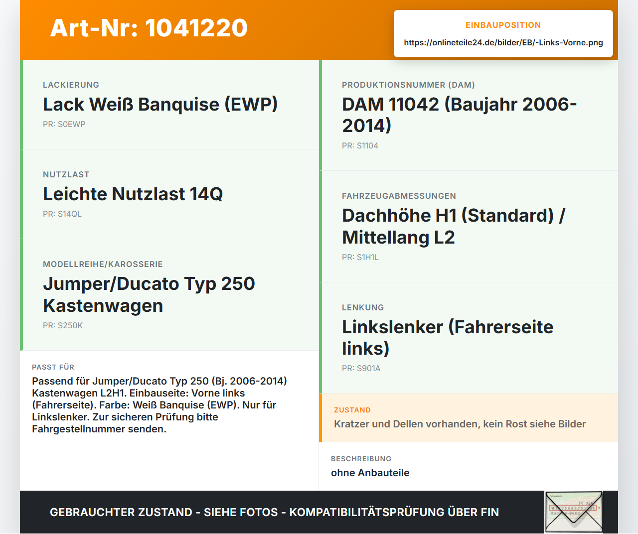The height and width of the screenshot is (534, 638).
Task: Click the ZUSTAND label
Action: [x=352, y=410]
